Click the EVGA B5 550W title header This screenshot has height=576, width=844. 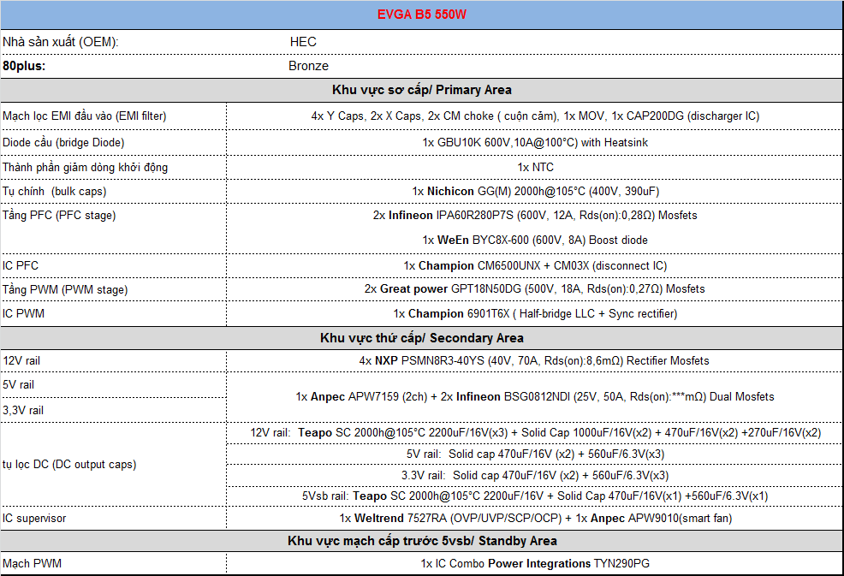tap(422, 15)
